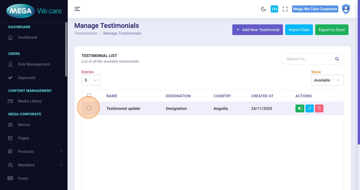Enter fullscreen mode via header icon
Screen dimensions: 360x190
click(285, 9)
